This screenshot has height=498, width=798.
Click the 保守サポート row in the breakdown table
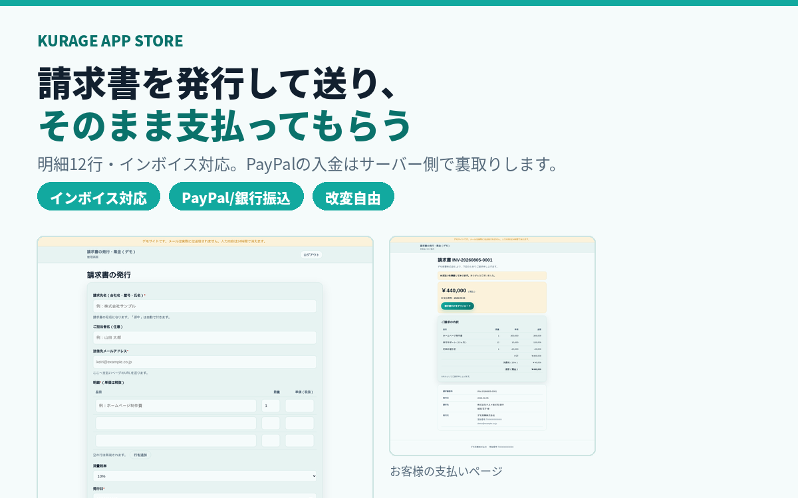click(492, 342)
